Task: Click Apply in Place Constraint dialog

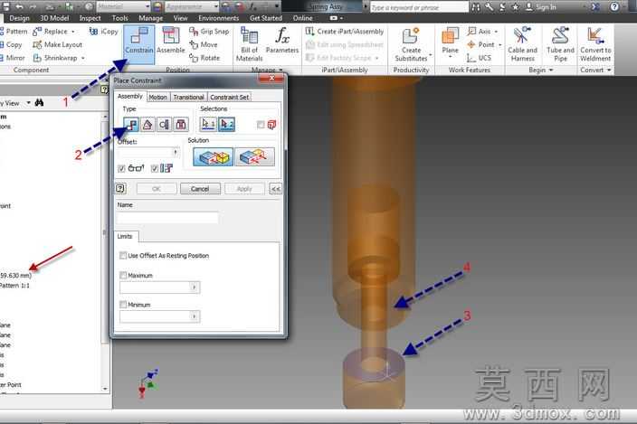Action: (244, 189)
